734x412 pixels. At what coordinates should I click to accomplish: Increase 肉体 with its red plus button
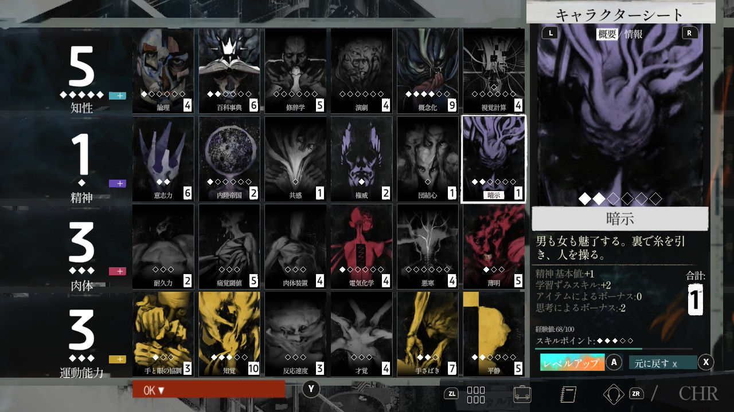pos(117,271)
